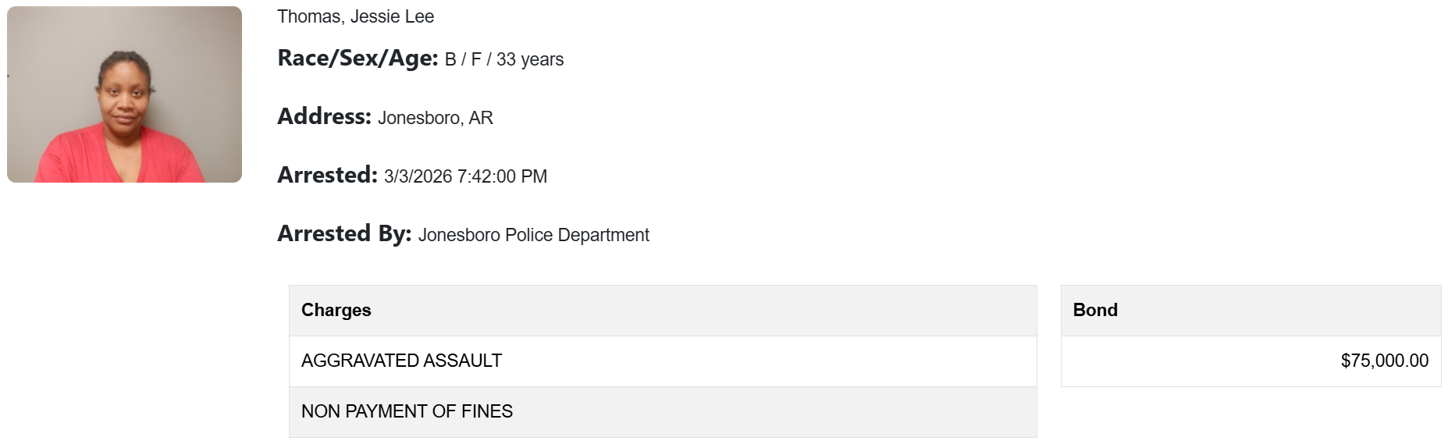Click the Arrested label

click(327, 176)
